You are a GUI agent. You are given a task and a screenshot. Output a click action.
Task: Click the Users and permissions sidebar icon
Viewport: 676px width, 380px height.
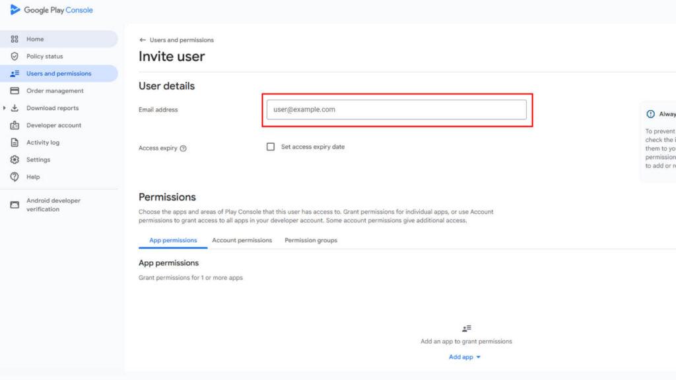[x=15, y=73]
